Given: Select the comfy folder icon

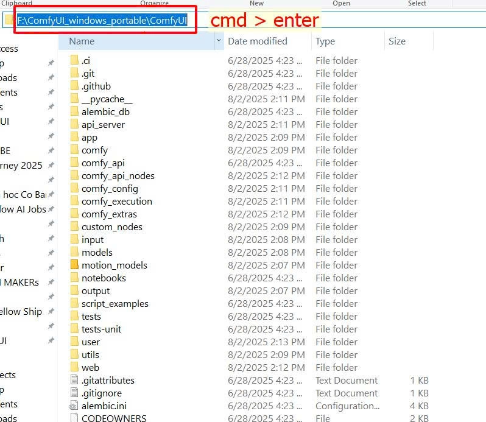Looking at the screenshot, I should click(x=74, y=149).
